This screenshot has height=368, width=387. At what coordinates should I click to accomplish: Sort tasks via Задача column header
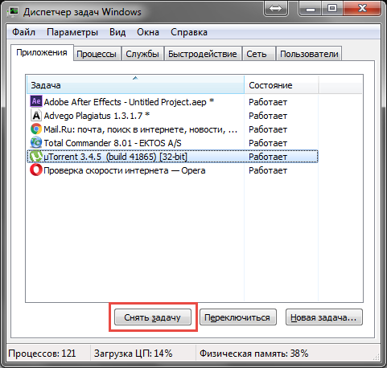point(135,85)
